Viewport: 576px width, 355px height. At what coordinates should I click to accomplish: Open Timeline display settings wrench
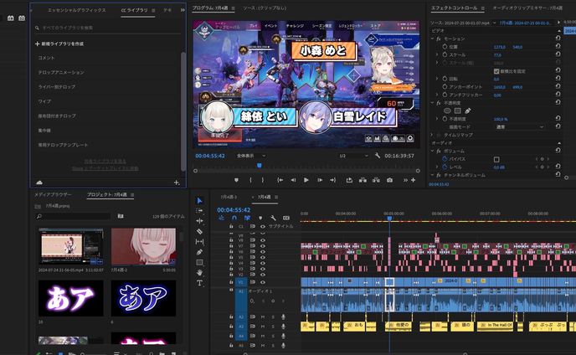click(x=273, y=218)
